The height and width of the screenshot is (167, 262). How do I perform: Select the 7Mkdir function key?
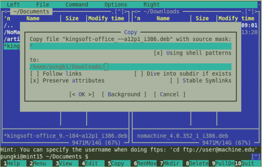[x=171, y=163]
